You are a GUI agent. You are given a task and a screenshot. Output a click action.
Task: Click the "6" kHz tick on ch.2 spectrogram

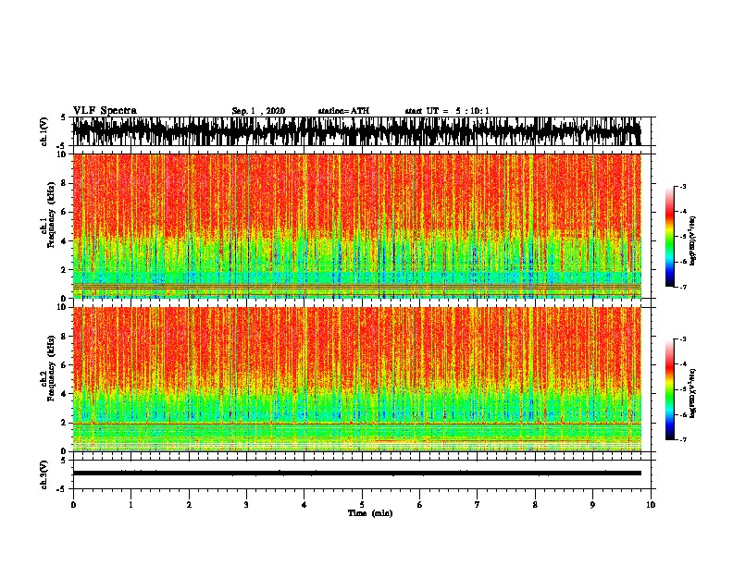66,365
